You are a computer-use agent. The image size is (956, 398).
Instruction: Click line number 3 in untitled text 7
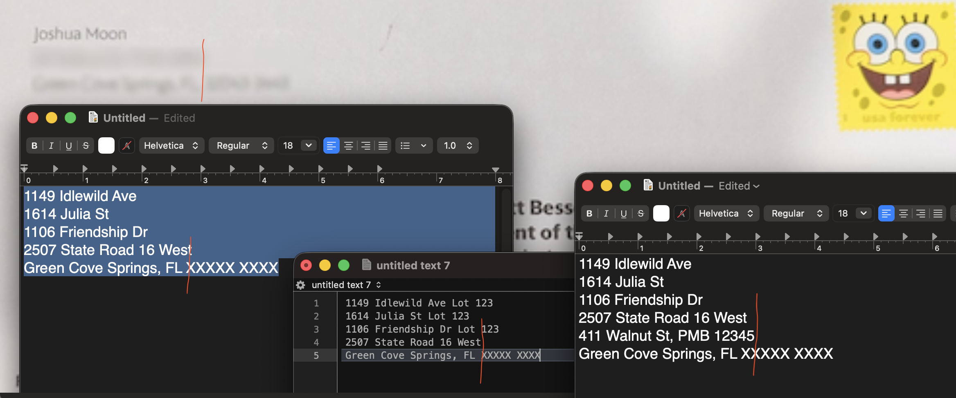click(316, 329)
